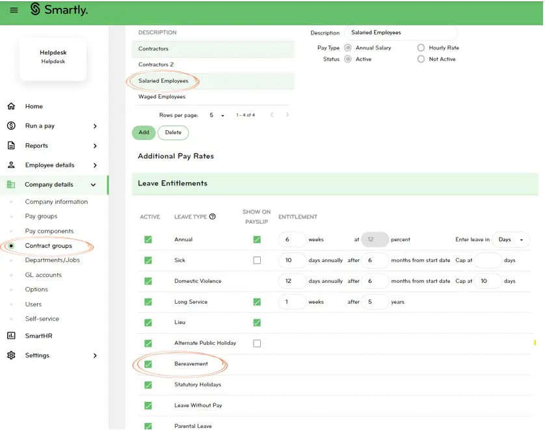Screen dimensions: 545x430
Task: Click the Leave Type help question icon
Action: click(x=213, y=217)
